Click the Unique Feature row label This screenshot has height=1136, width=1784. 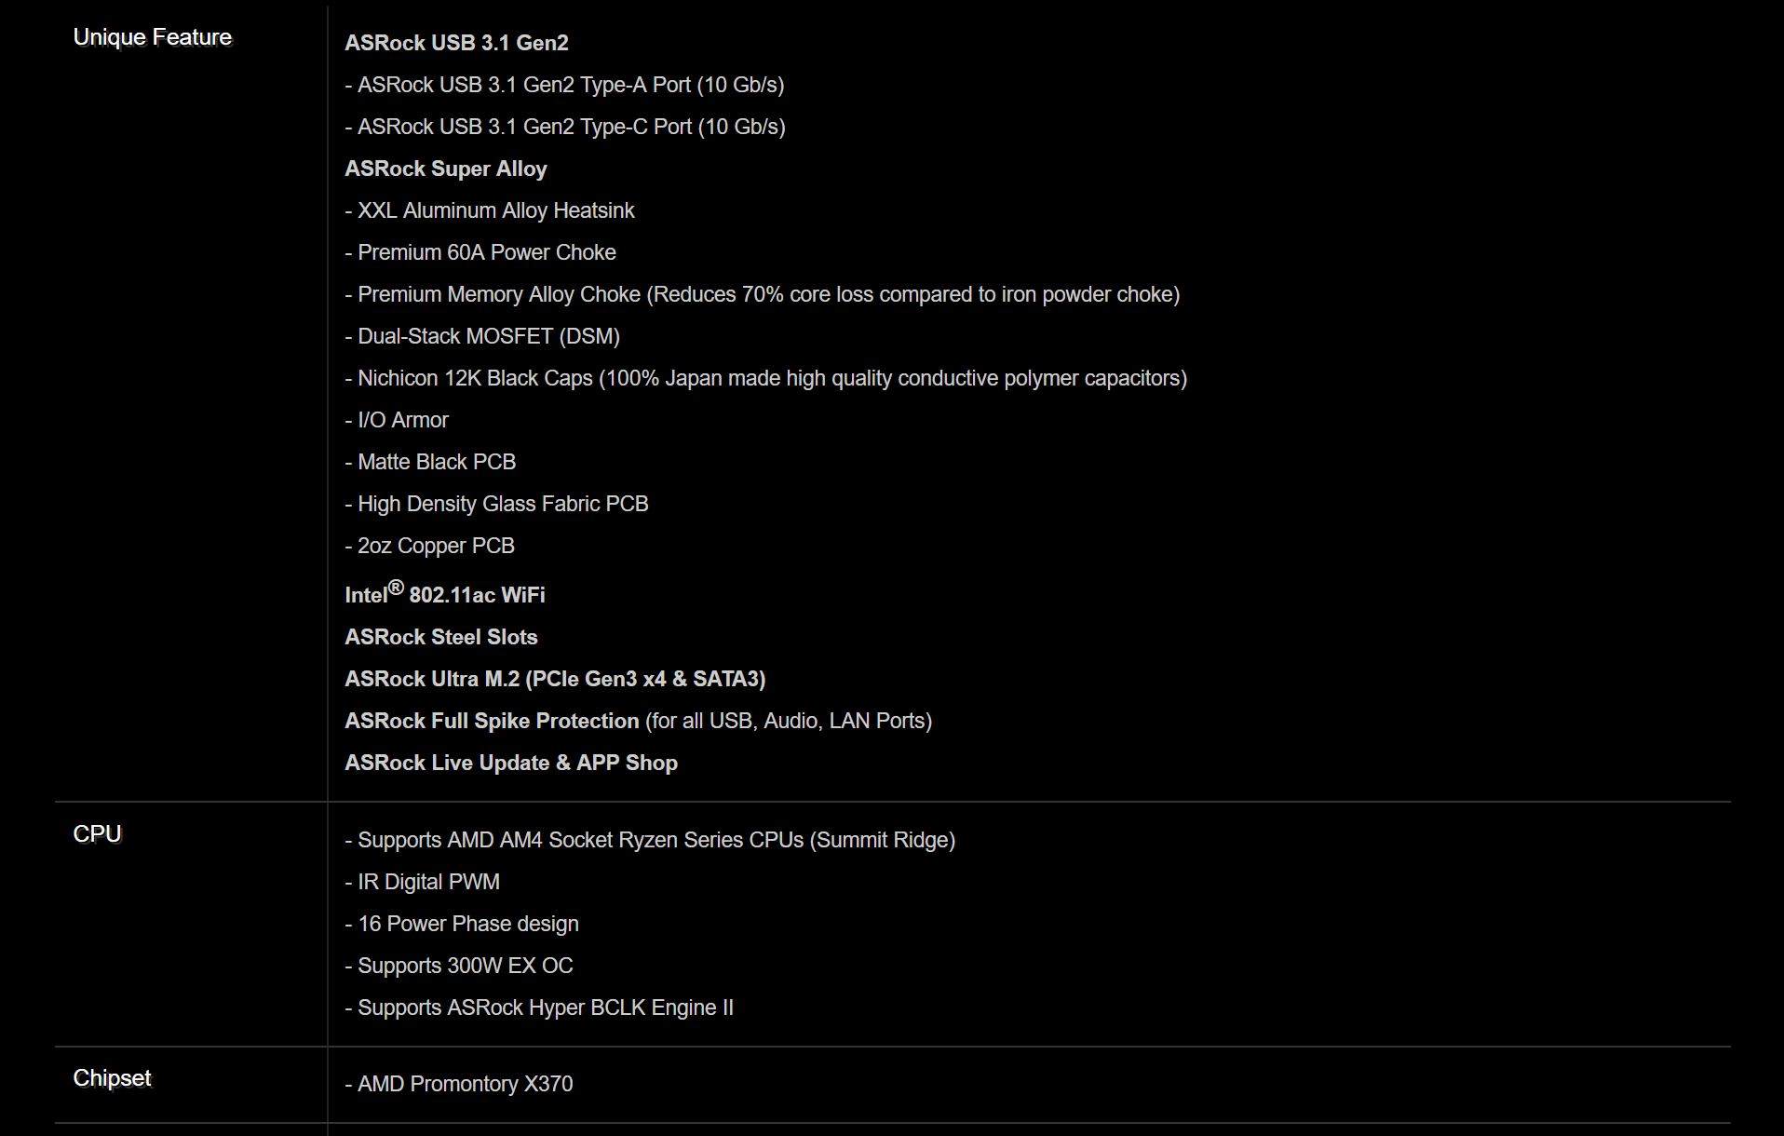[153, 37]
